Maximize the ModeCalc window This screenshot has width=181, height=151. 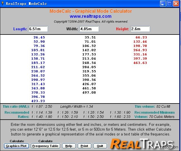(169, 4)
